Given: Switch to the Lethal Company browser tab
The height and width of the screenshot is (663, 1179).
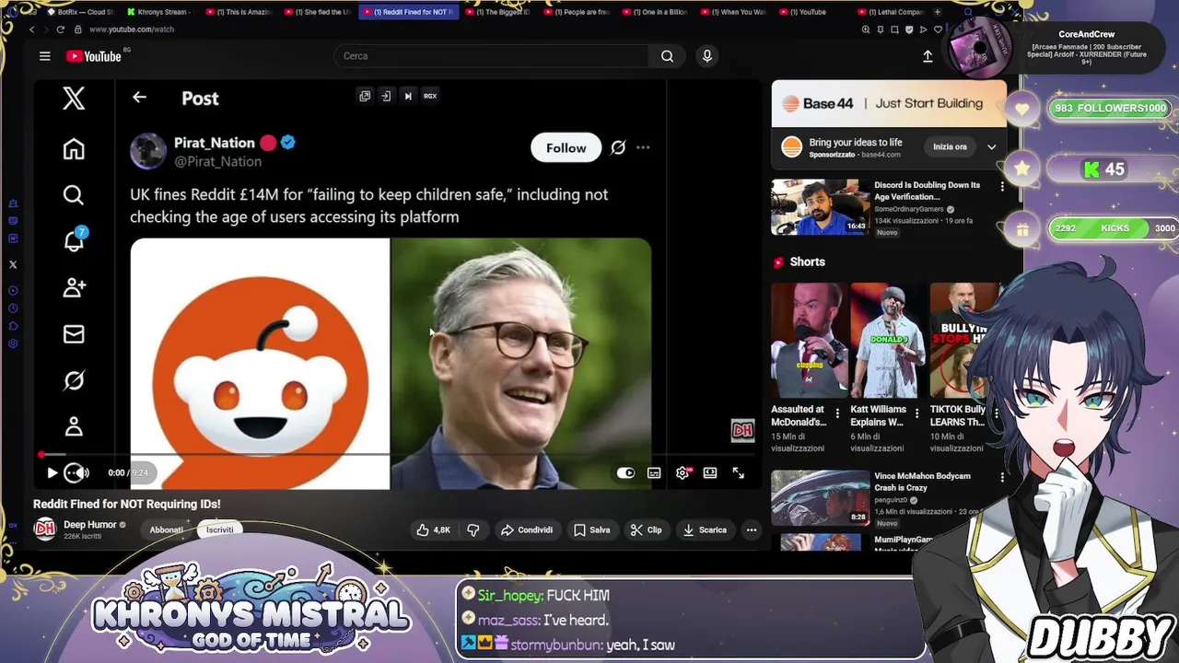Looking at the screenshot, I should pyautogui.click(x=890, y=12).
